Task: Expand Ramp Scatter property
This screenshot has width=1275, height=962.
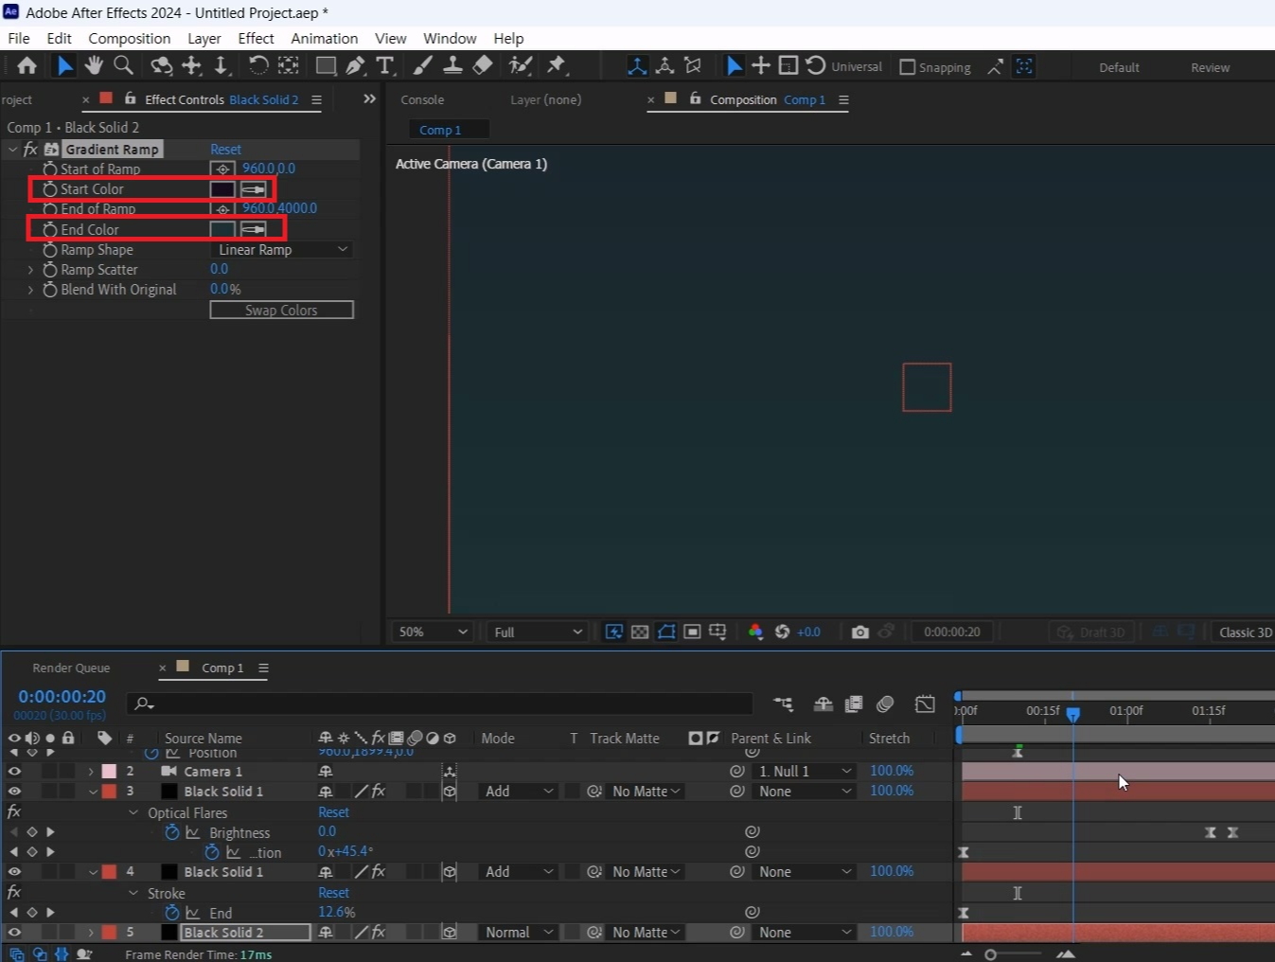Action: point(30,270)
